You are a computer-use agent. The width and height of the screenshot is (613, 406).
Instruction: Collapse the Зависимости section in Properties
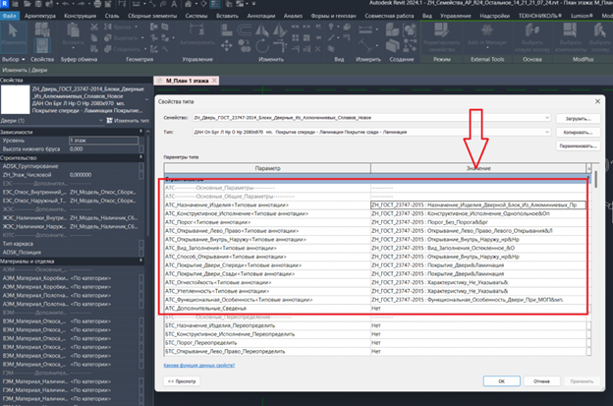(141, 132)
